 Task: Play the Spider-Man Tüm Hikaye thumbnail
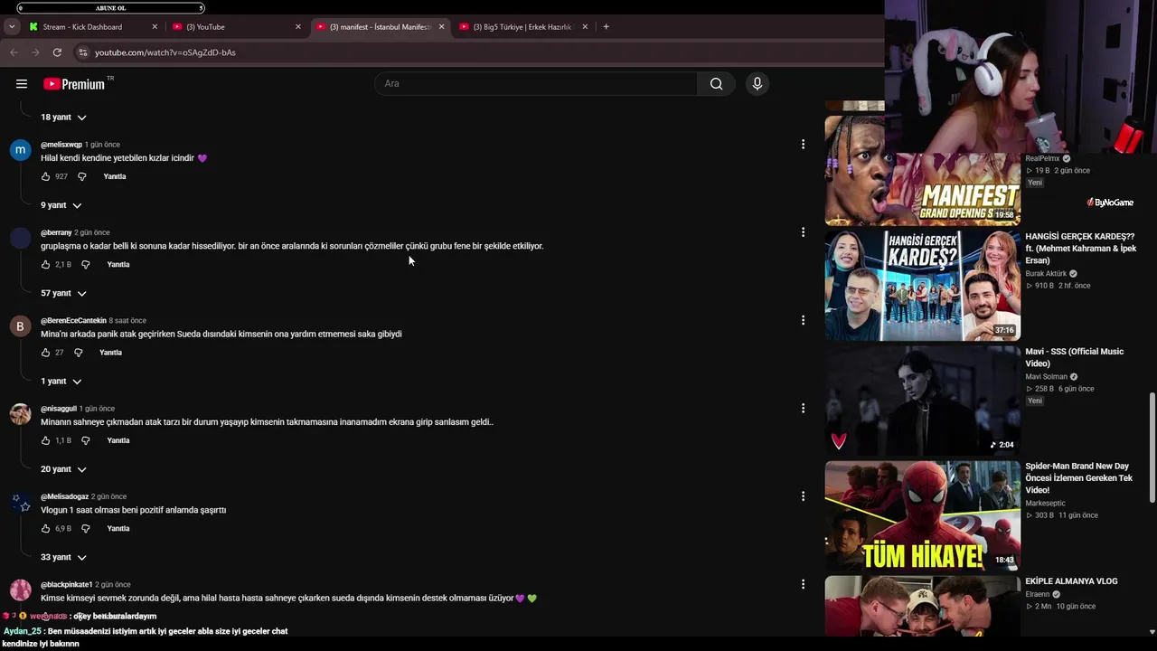coord(922,515)
